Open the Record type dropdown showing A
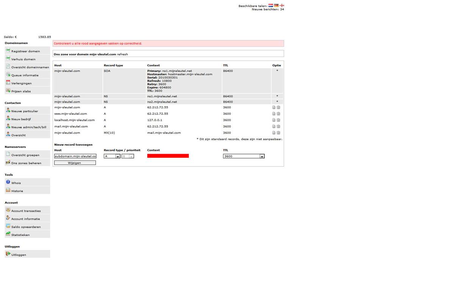The height and width of the screenshot is (290, 465). pyautogui.click(x=112, y=156)
